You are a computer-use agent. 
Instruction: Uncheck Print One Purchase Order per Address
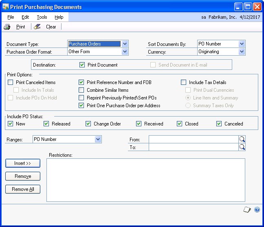pyautogui.click(x=81, y=105)
